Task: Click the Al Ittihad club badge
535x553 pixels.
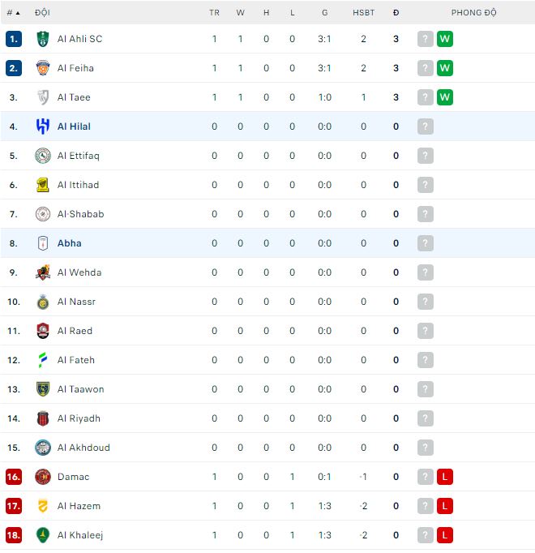Action: coord(43,185)
